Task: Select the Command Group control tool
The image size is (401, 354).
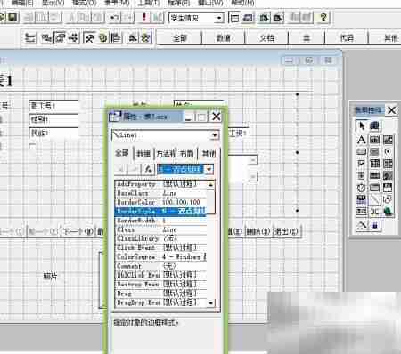Action: click(x=374, y=151)
